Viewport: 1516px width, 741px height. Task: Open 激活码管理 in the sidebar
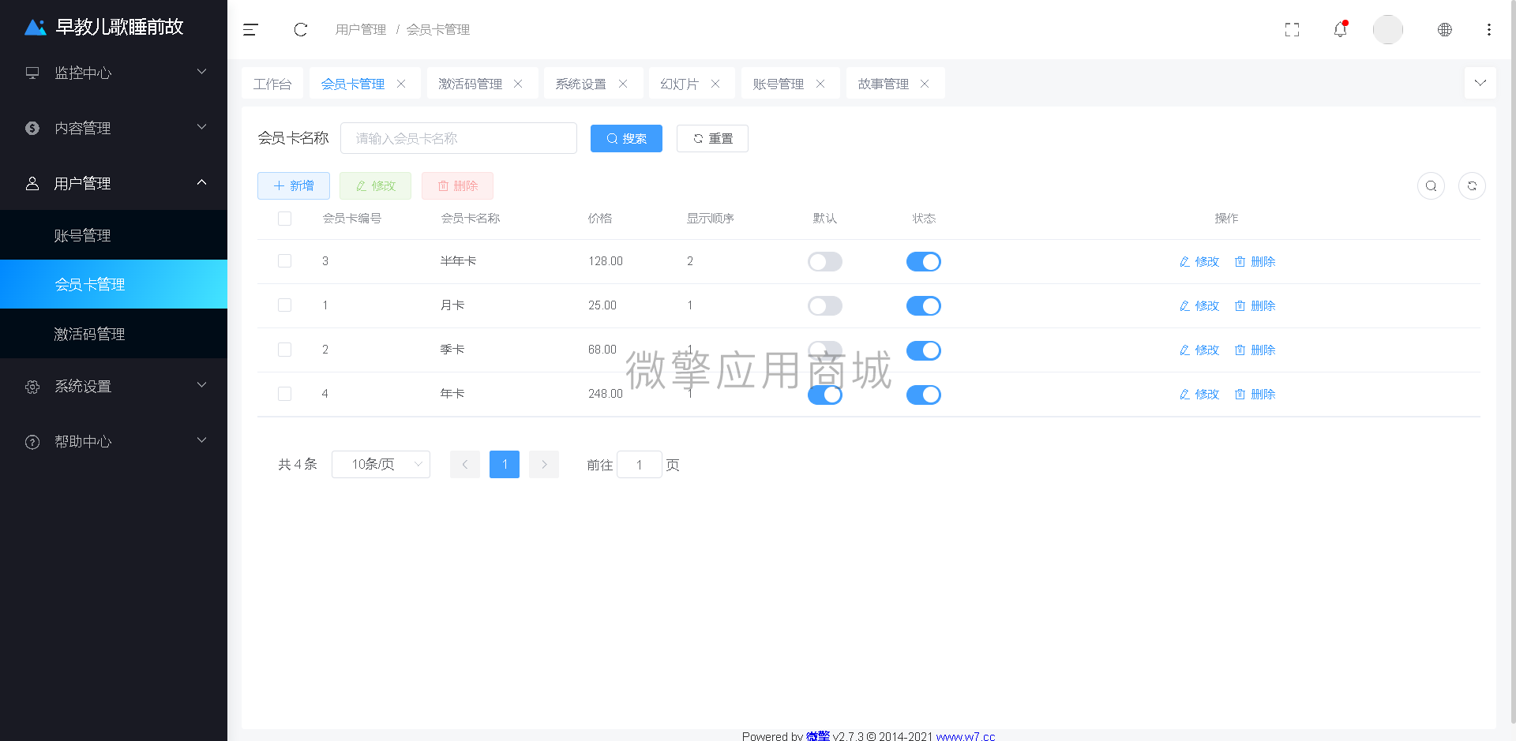click(114, 334)
